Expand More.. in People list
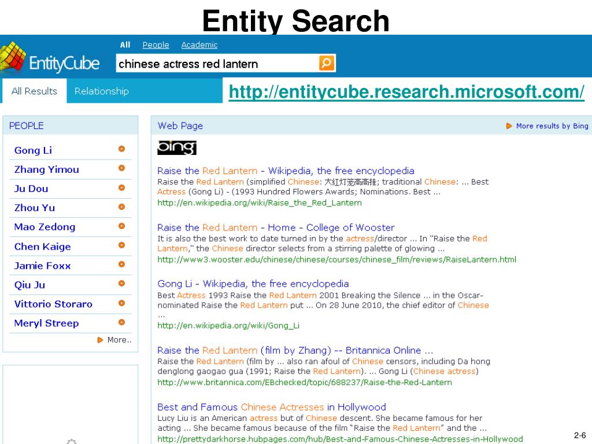The height and width of the screenshot is (444, 592). point(114,340)
